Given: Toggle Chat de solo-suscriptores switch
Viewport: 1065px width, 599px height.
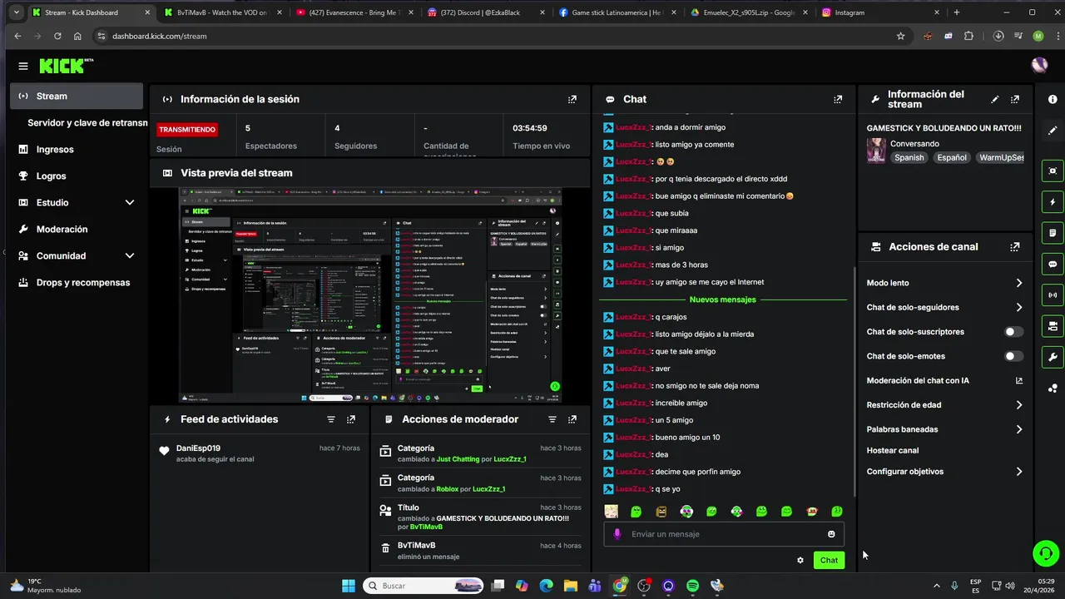Looking at the screenshot, I should pos(1013,332).
